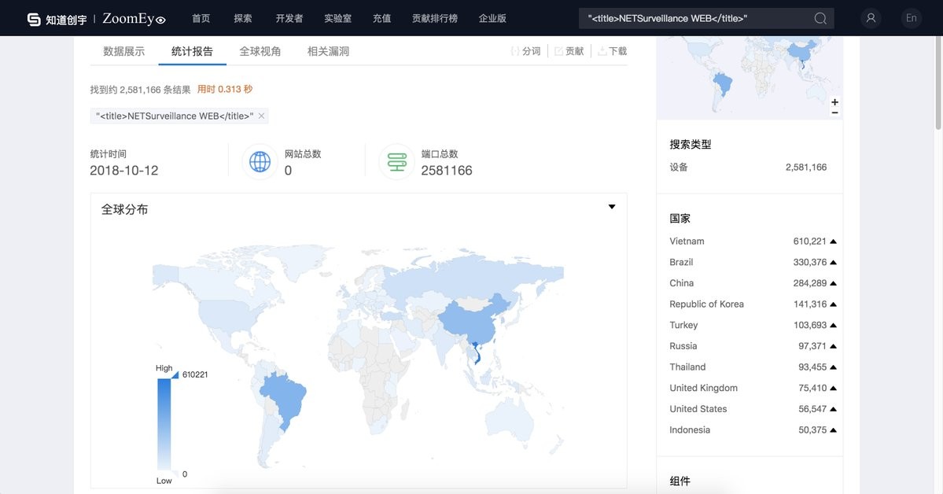The image size is (943, 494).
Task: Expand the Vietnam country arrow
Action: tap(833, 241)
